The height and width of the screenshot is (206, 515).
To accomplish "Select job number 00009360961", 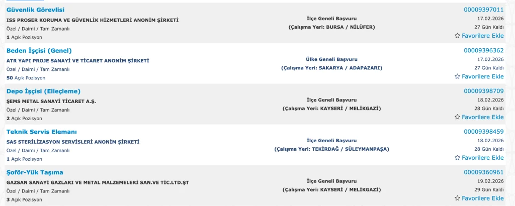I will (x=483, y=172).
